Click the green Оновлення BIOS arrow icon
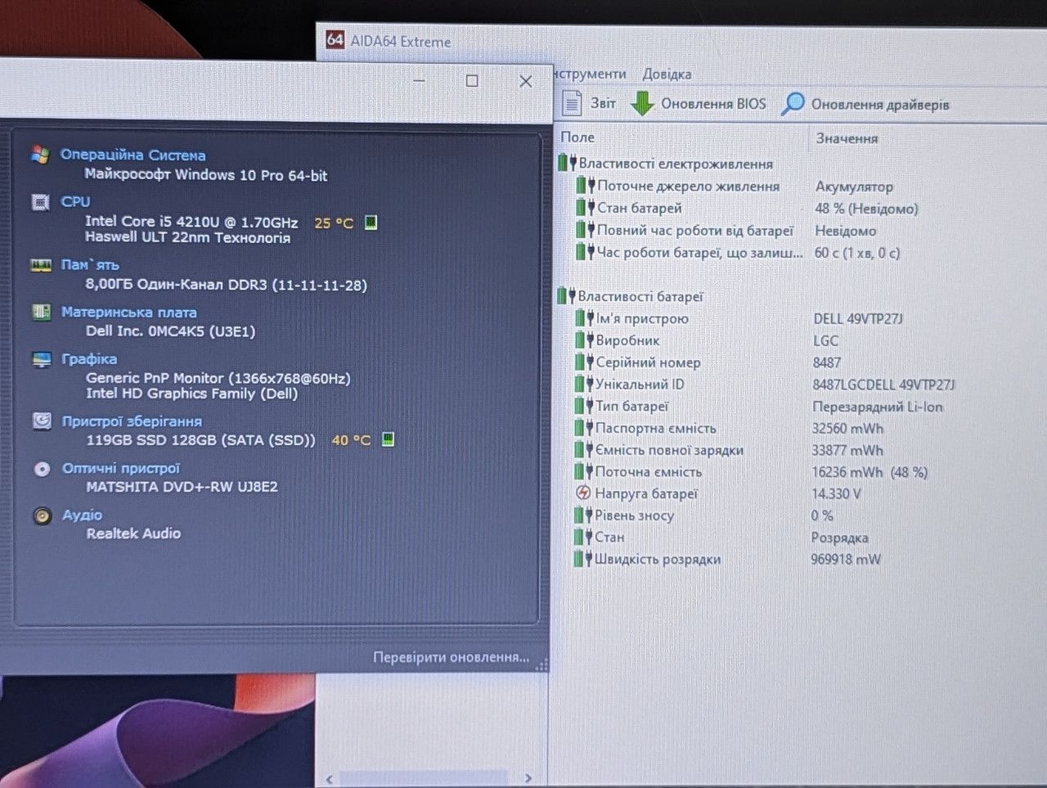The image size is (1047, 788). click(x=643, y=103)
